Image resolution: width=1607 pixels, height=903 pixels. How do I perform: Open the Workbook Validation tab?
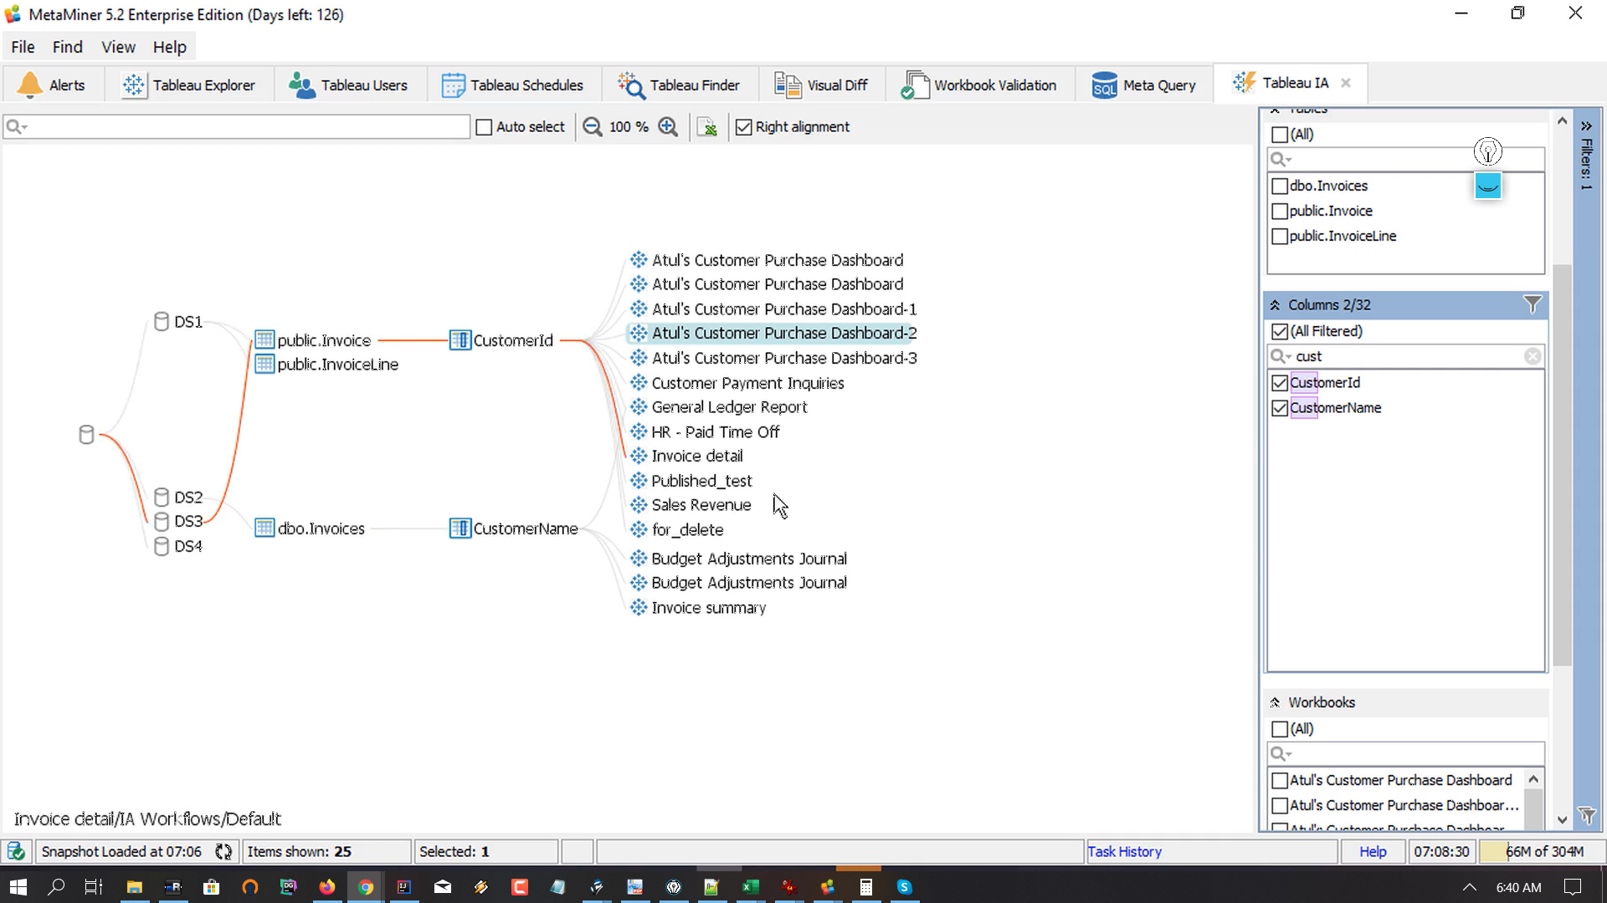[x=978, y=84]
